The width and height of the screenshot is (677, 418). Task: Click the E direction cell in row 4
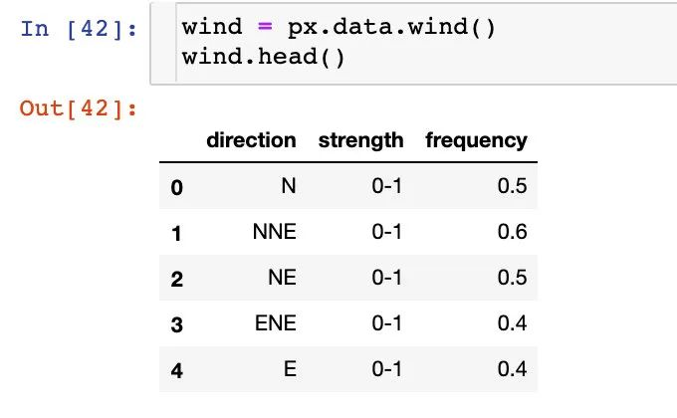290,369
